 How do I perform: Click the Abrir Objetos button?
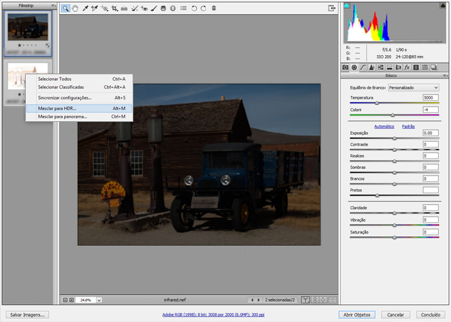[356, 315]
